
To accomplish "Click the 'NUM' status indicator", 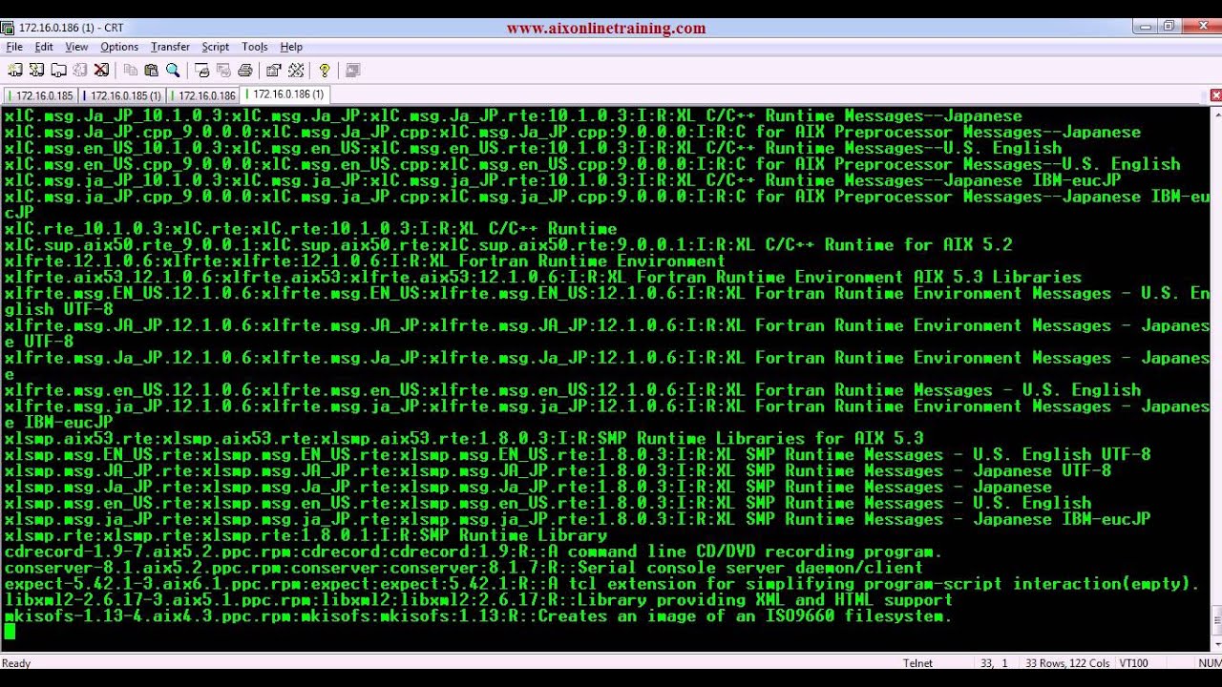I will point(1210,663).
